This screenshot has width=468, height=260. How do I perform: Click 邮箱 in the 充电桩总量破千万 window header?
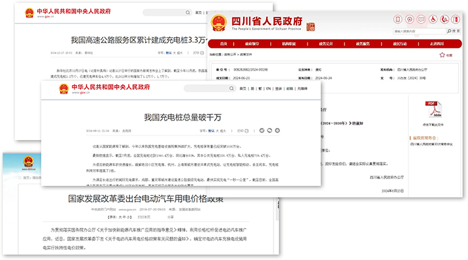[290, 89]
